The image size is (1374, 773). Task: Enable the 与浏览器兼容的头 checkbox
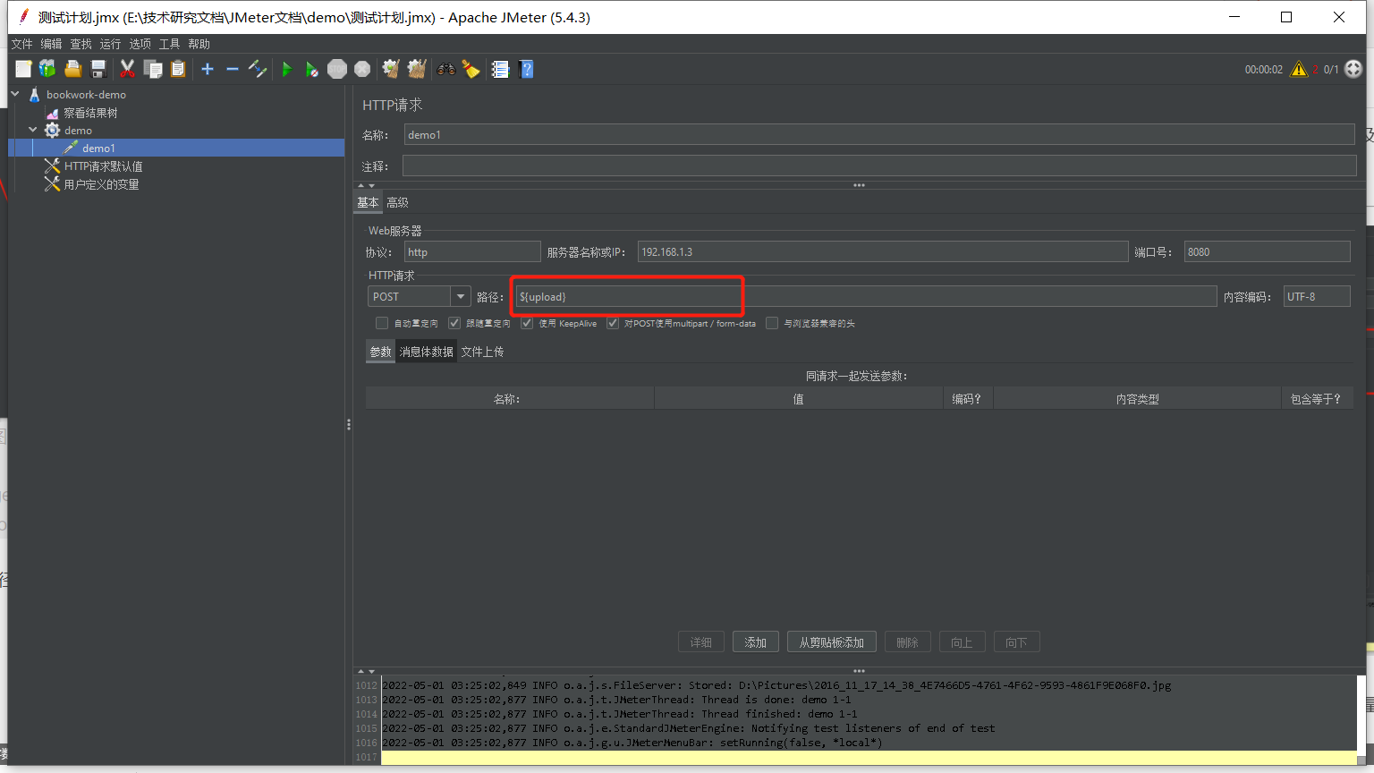[x=772, y=323]
